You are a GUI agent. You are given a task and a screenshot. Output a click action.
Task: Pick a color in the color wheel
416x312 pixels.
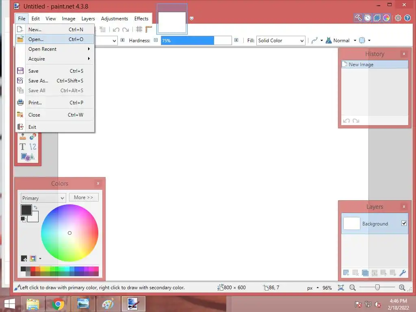69,233
